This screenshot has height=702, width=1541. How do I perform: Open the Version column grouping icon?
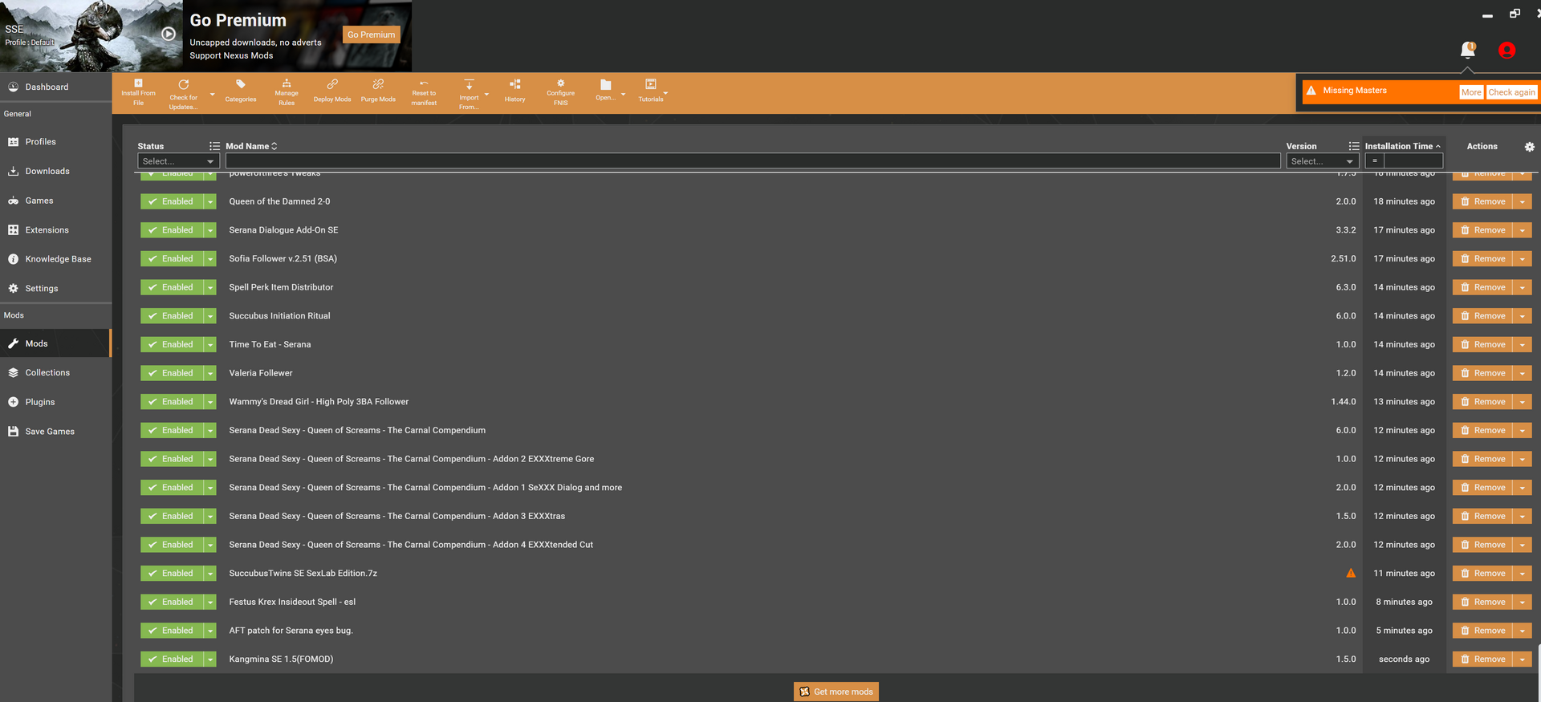[x=1354, y=146]
